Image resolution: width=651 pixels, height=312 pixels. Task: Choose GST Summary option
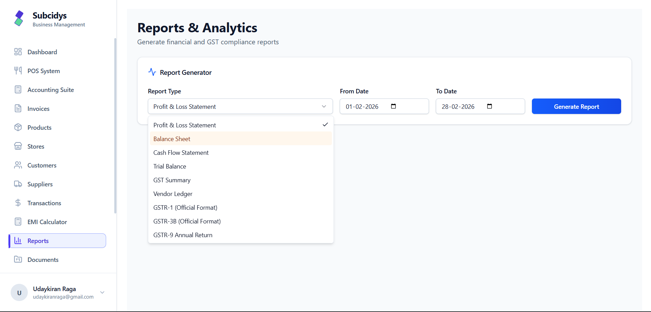click(241, 180)
